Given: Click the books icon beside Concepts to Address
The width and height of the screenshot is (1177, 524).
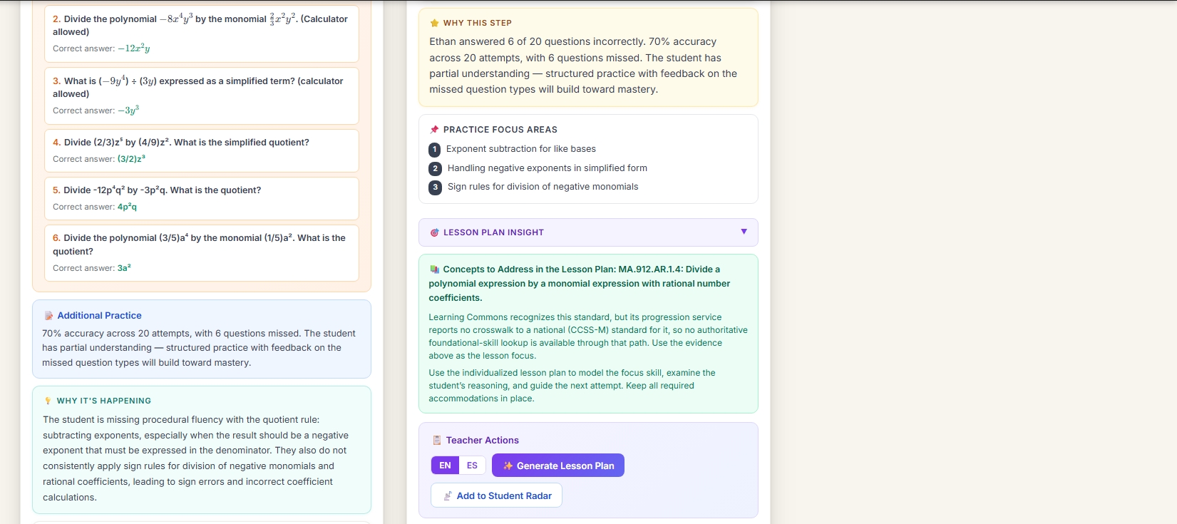Looking at the screenshot, I should (434, 269).
